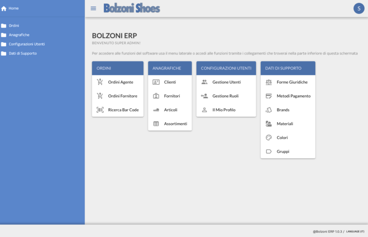Click the palette icon for Colori
Screen dimensions: 368x237
pyautogui.click(x=269, y=137)
